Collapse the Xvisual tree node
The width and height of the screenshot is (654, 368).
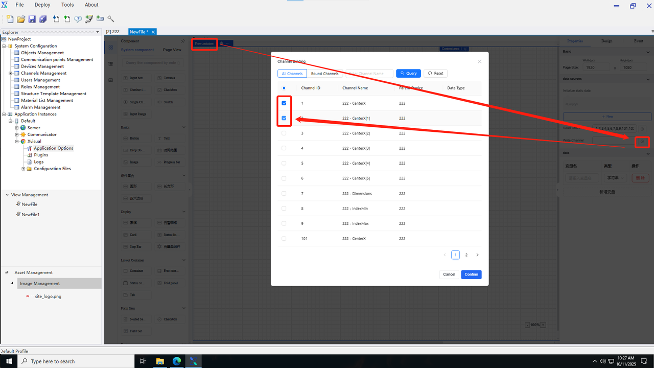tap(17, 142)
